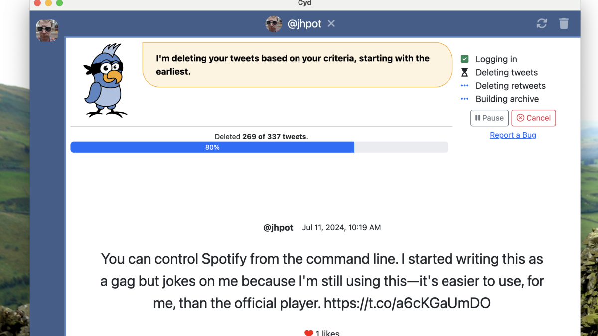Click dots icon beside Building archive
The height and width of the screenshot is (336, 598).
[464, 99]
